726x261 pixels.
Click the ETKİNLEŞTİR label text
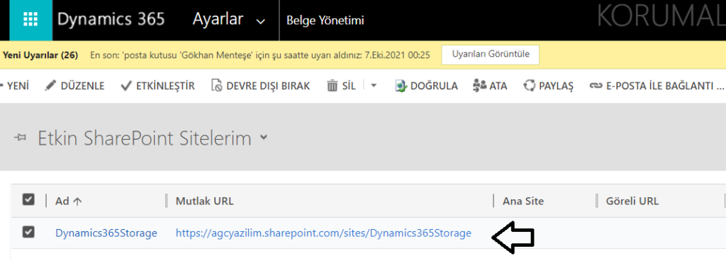(x=165, y=86)
